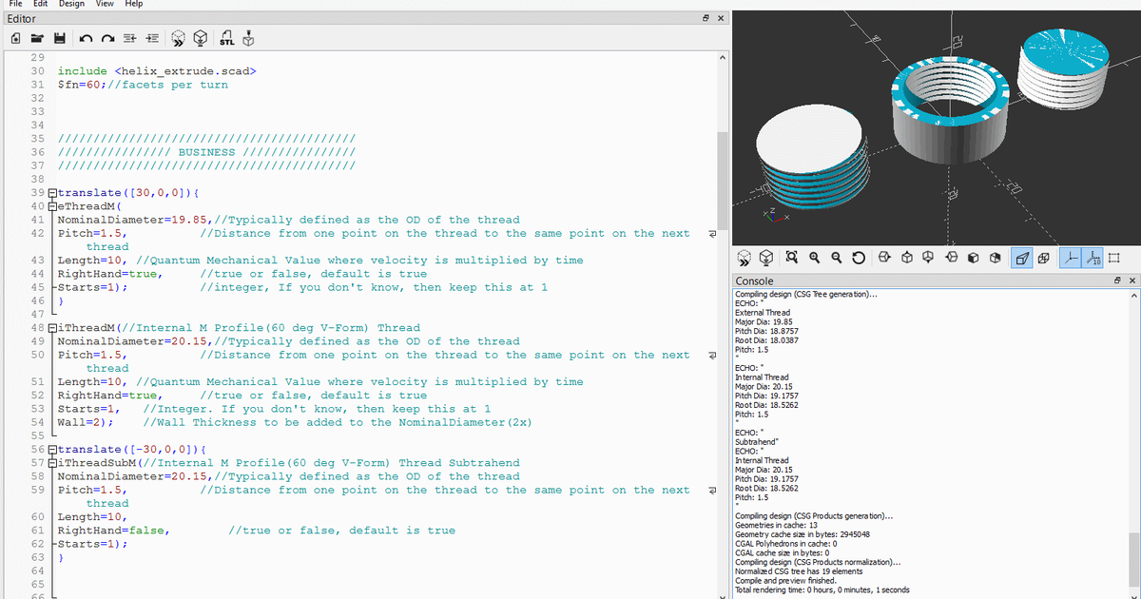Export the design as STL
This screenshot has height=599, width=1141.
click(227, 39)
